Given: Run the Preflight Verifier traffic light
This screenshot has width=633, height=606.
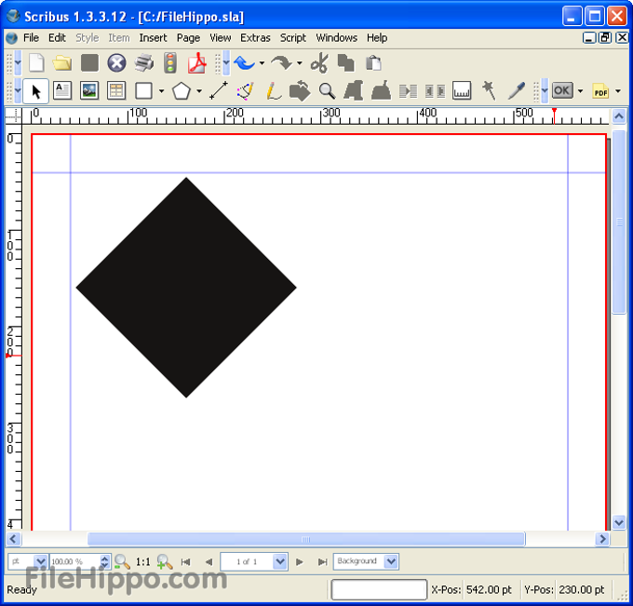Looking at the screenshot, I should 169,63.
